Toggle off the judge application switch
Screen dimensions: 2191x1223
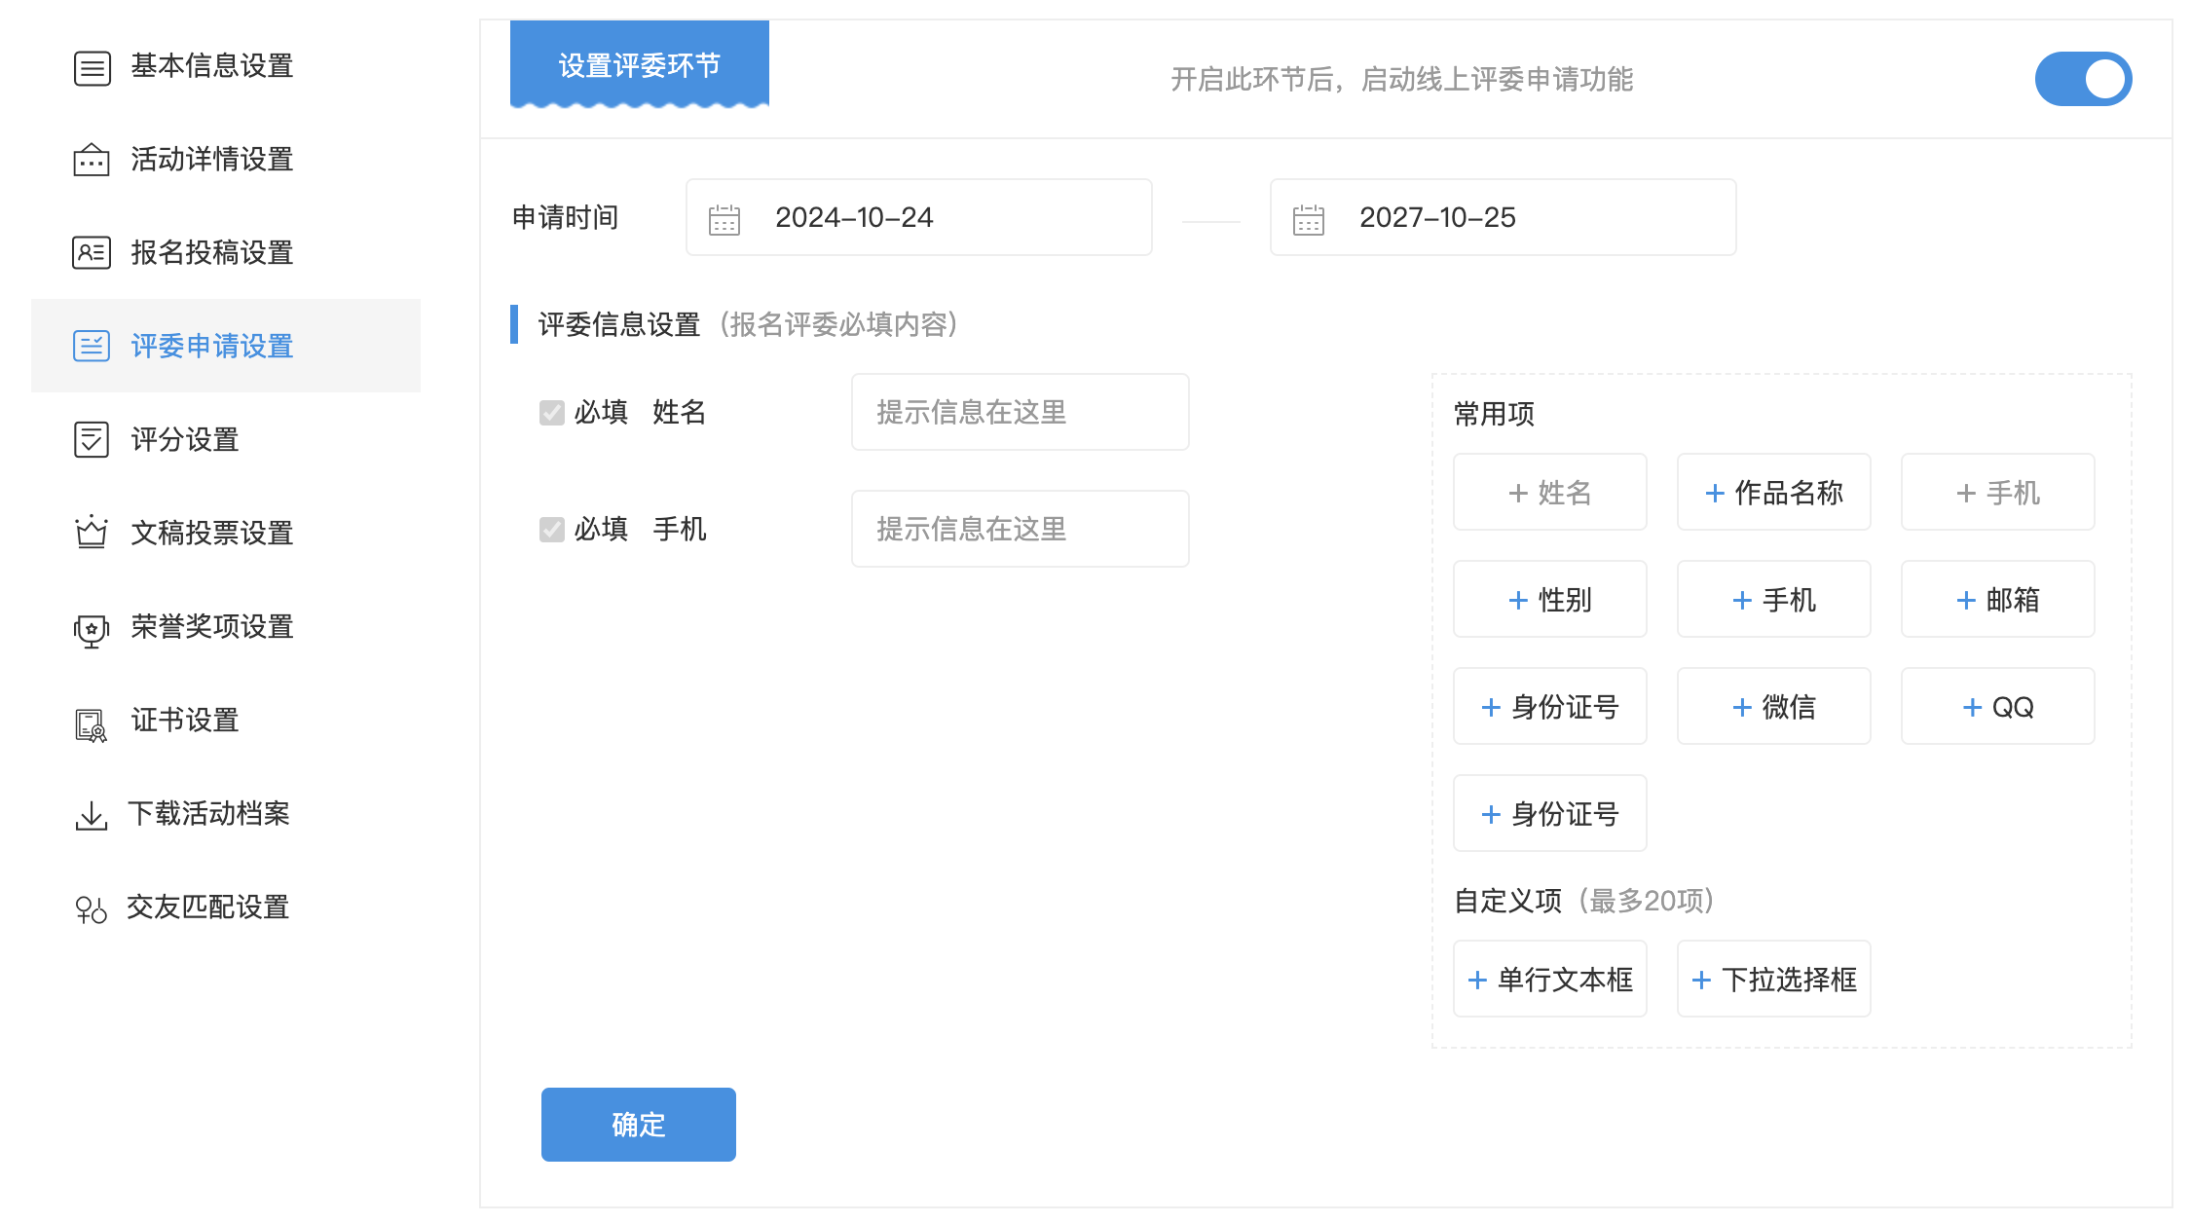tap(2082, 79)
